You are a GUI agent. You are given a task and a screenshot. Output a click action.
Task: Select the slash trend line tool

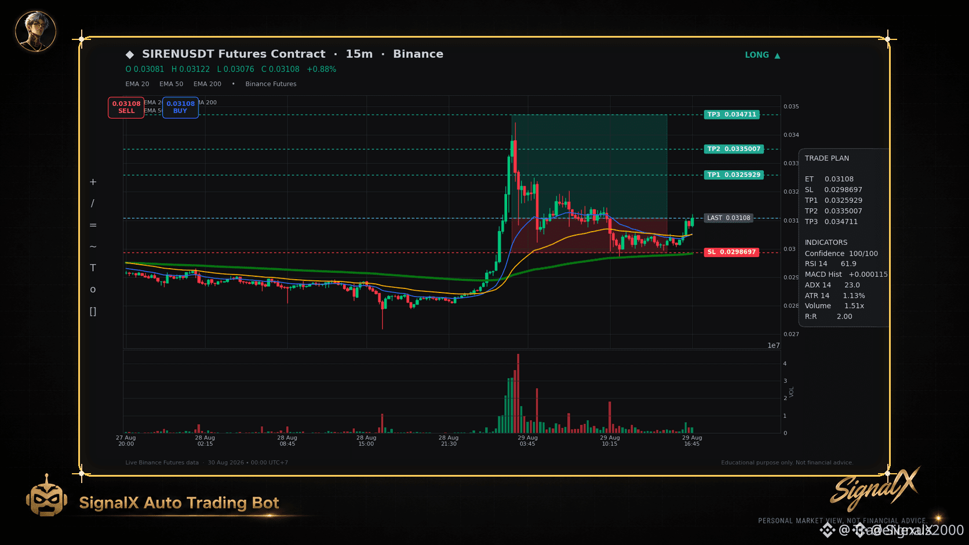[93, 203]
